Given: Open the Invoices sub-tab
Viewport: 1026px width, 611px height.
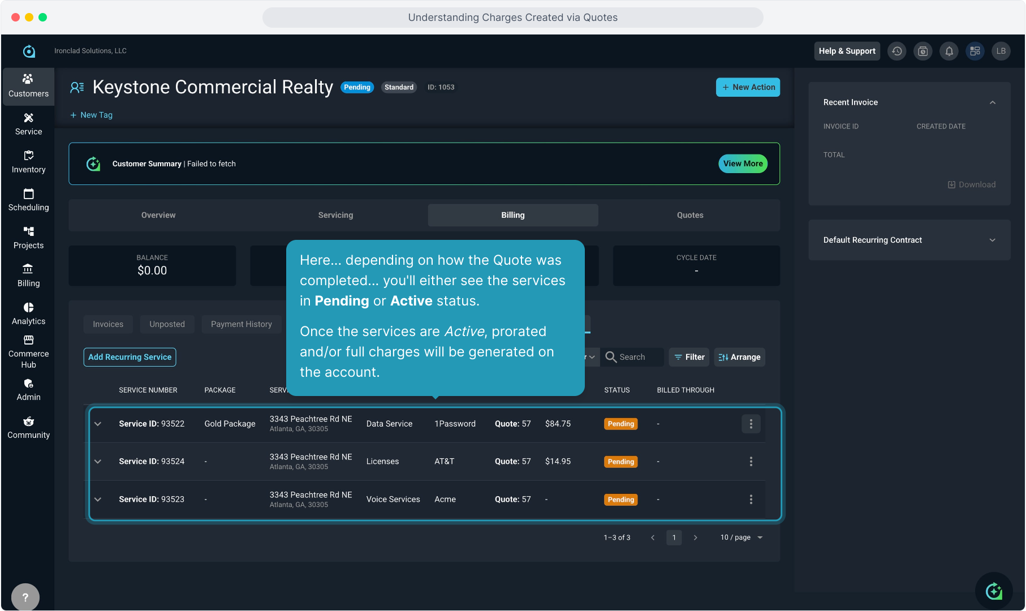Looking at the screenshot, I should (108, 324).
